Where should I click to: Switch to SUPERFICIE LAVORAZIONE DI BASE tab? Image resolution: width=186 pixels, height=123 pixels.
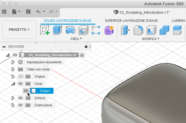coord(131,21)
